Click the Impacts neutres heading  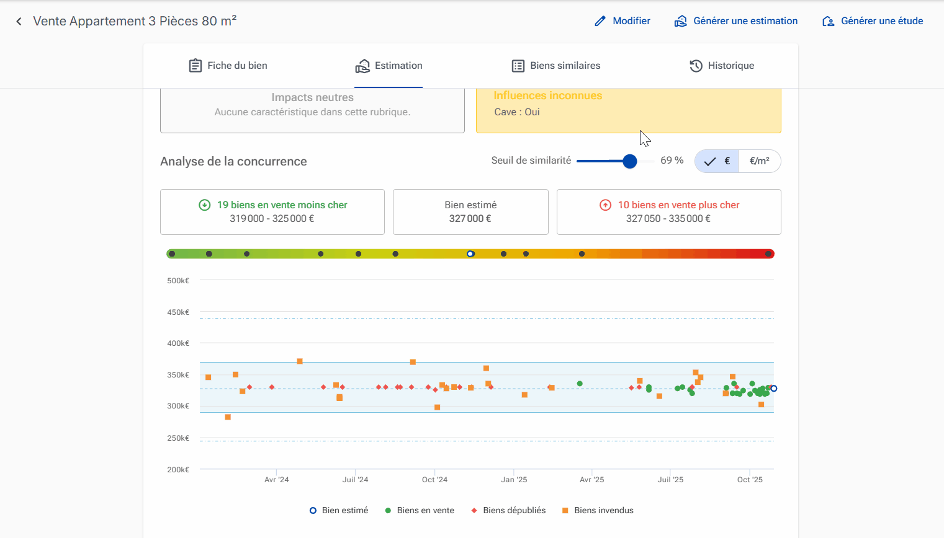tap(313, 97)
